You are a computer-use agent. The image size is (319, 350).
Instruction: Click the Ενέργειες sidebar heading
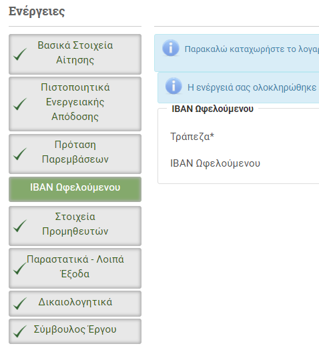[37, 11]
